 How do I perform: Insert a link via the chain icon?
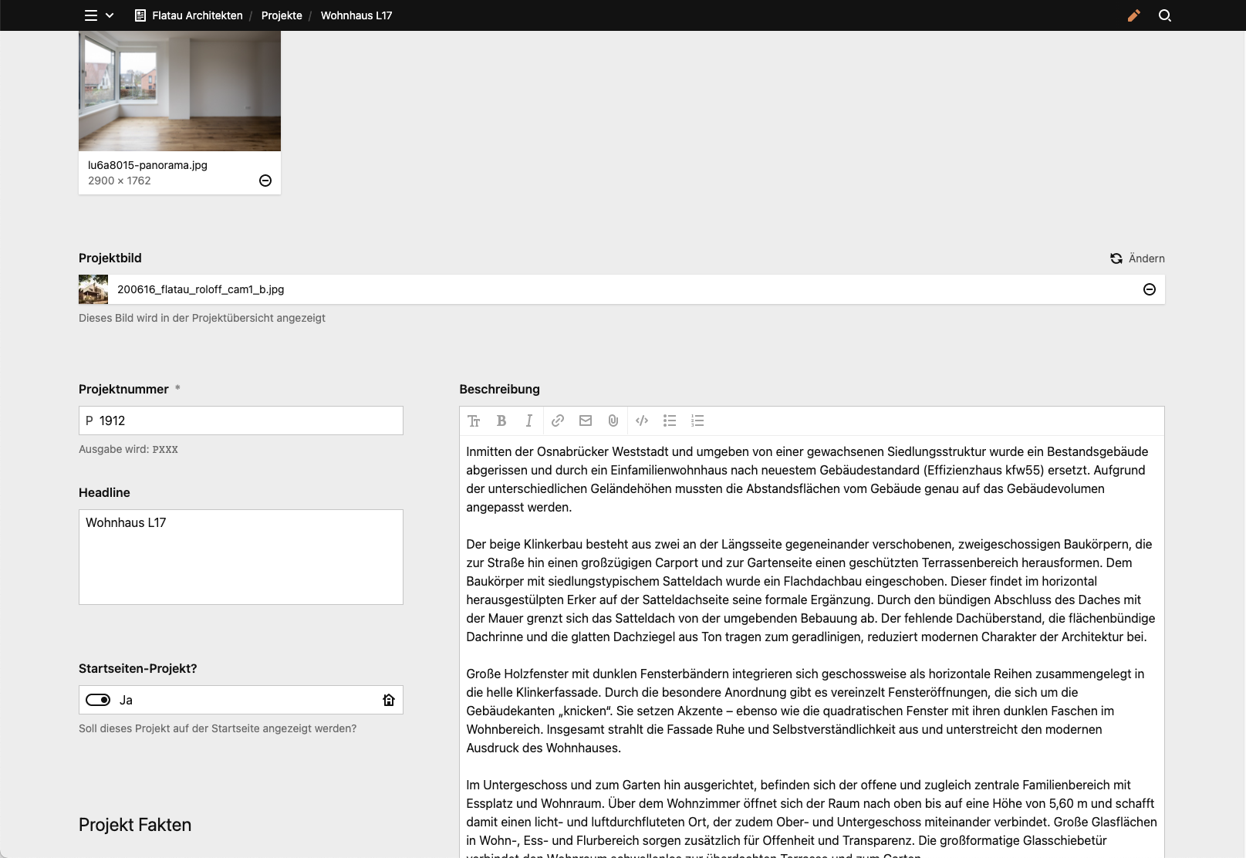(x=557, y=421)
